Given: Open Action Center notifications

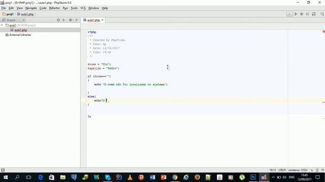Looking at the screenshot, I should [x=317, y=177].
